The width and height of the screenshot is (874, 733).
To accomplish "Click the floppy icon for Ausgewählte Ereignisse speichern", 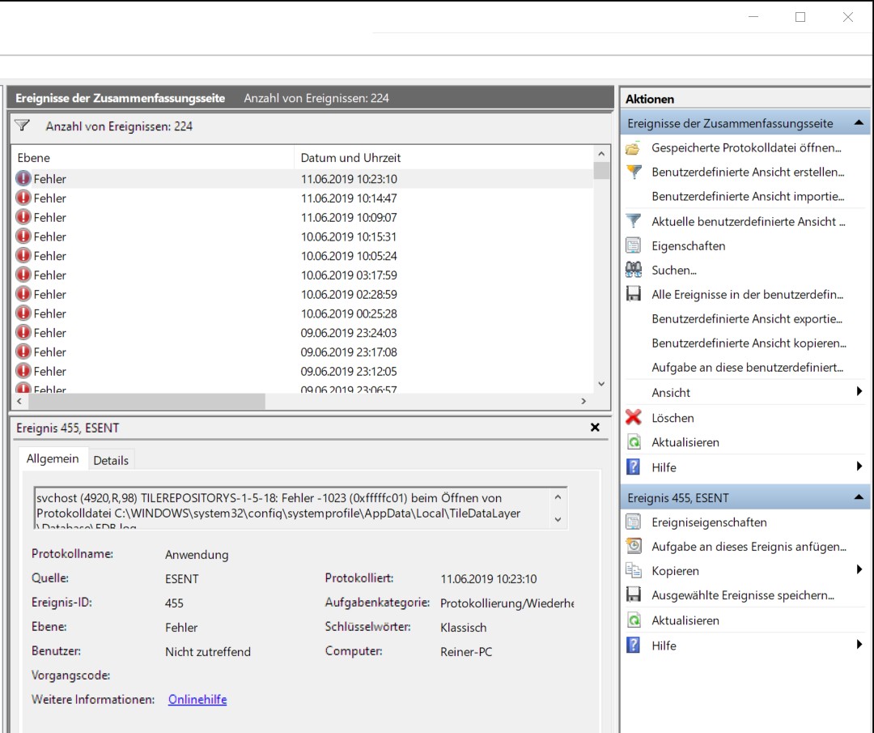I will (633, 594).
